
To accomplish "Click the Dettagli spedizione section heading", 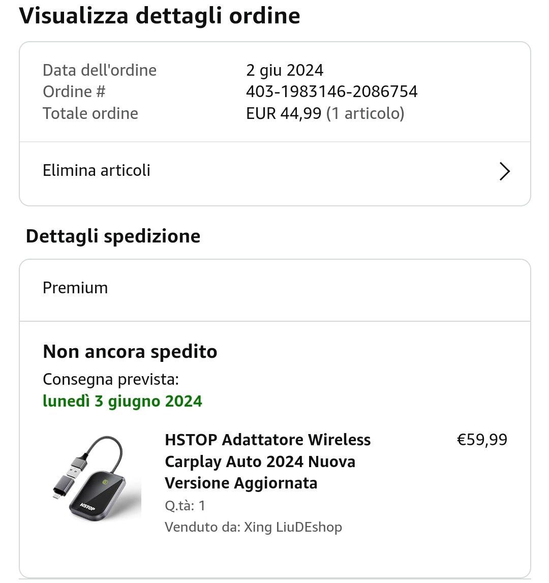I will [113, 236].
